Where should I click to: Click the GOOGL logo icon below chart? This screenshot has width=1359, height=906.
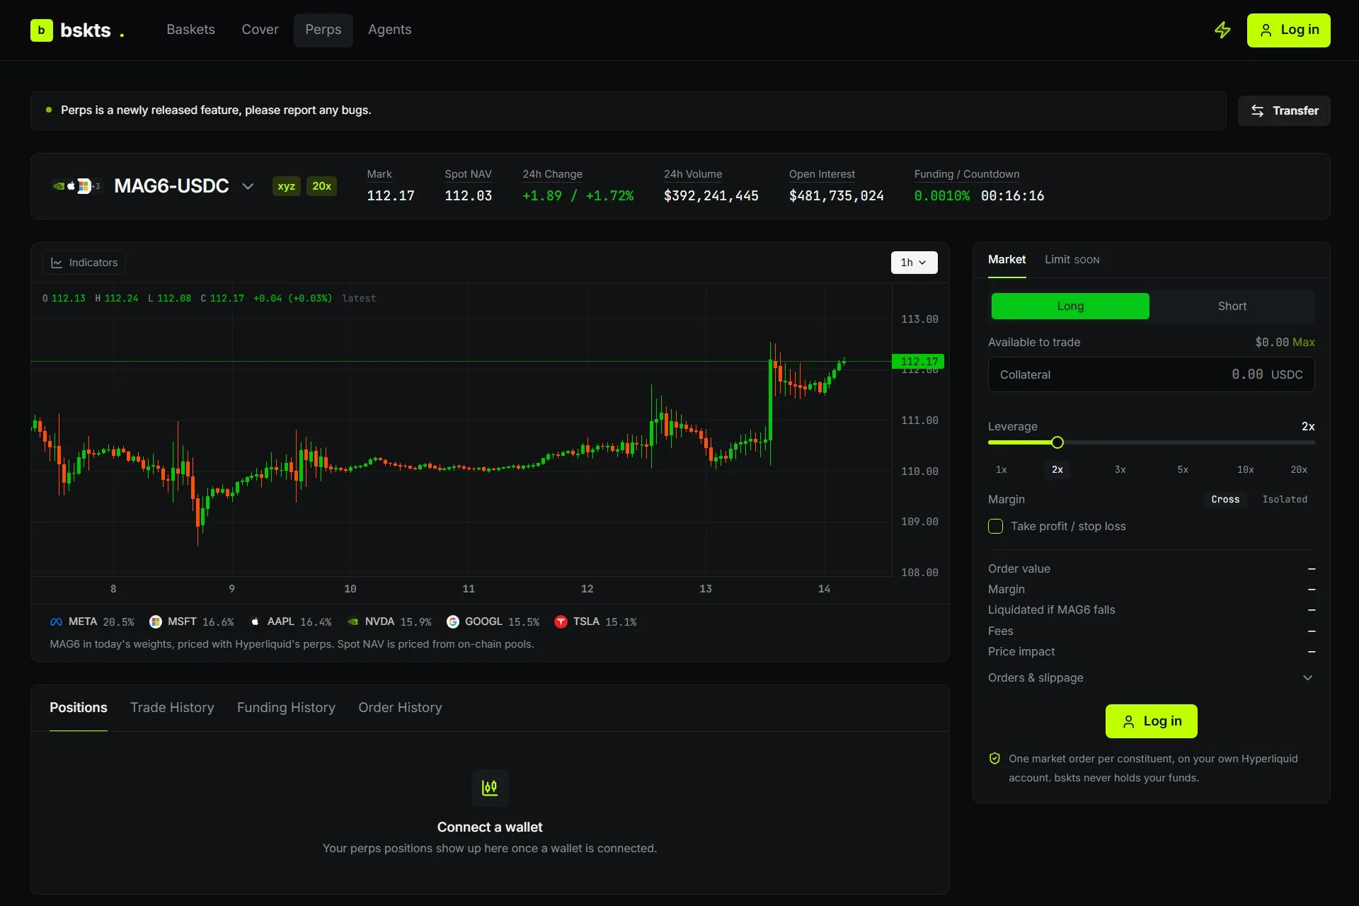[x=453, y=622]
